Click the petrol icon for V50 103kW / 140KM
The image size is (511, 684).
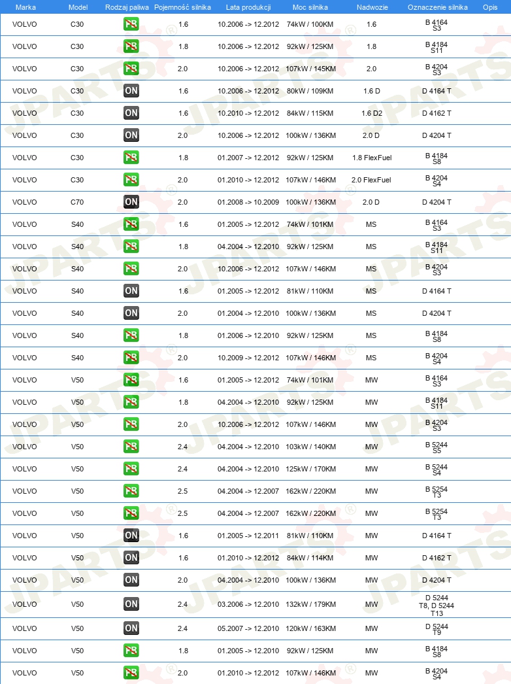coord(131,447)
